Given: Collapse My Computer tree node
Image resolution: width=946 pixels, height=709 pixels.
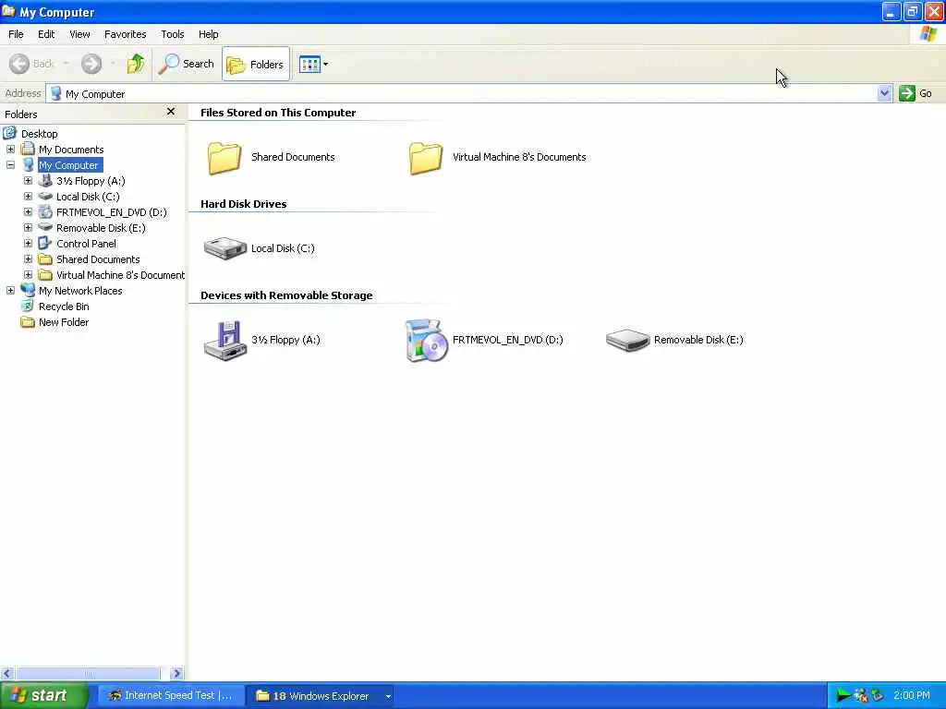Looking at the screenshot, I should [10, 164].
